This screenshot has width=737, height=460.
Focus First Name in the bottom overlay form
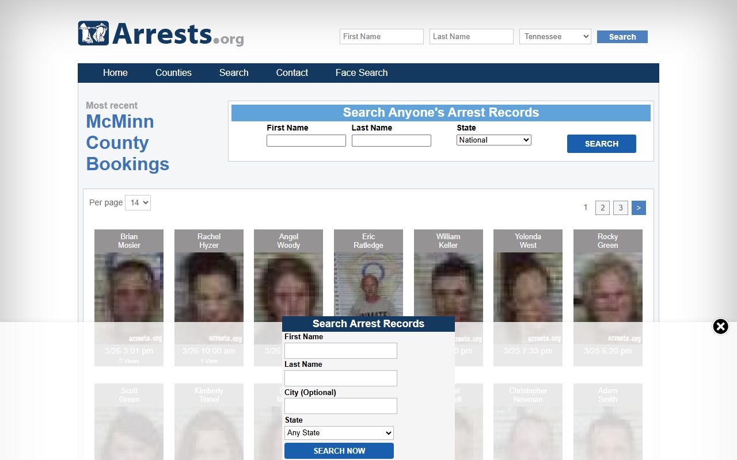pyautogui.click(x=341, y=351)
